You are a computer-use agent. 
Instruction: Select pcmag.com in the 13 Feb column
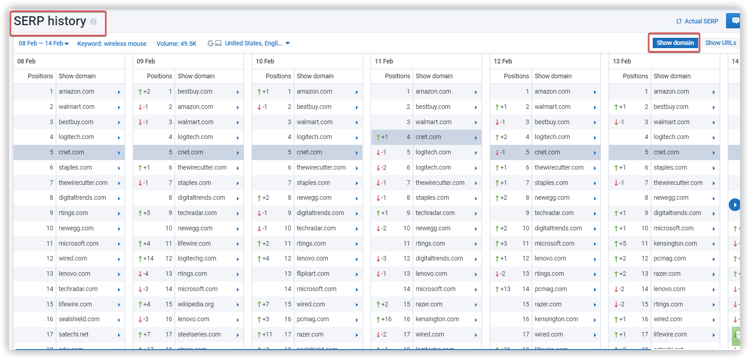670,258
